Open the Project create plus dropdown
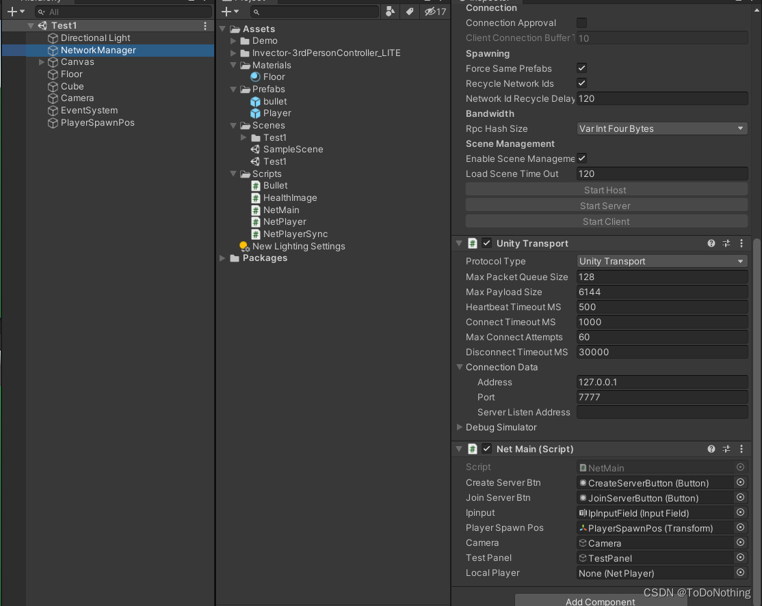The height and width of the screenshot is (606, 762). [230, 12]
